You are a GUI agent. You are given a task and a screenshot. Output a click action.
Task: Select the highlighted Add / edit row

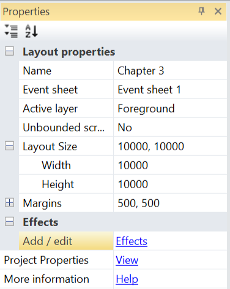66,241
